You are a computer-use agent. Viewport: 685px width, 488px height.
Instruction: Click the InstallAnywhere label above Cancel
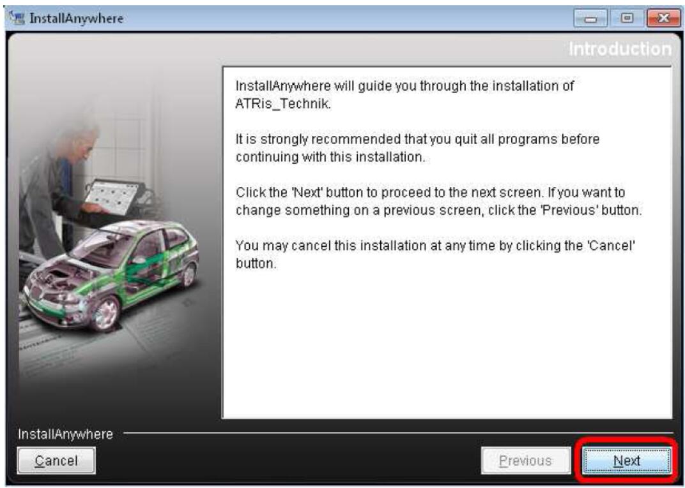coord(66,434)
